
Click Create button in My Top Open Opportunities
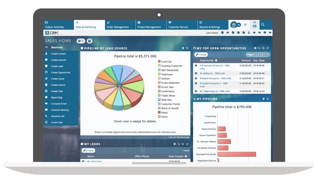click(x=201, y=55)
